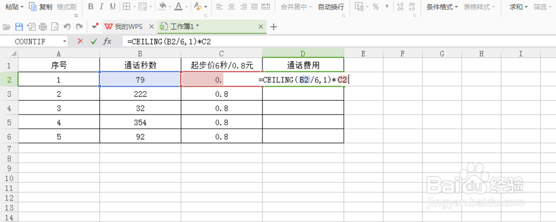The image size is (556, 222).
Task: Expand the fill color dropdown arrow
Action: (x=170, y=7)
